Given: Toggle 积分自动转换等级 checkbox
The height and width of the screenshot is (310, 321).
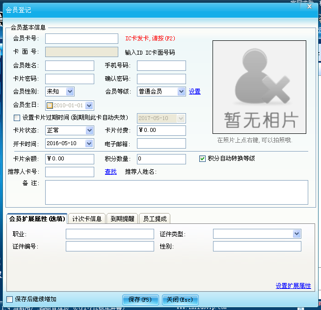Looking at the screenshot, I should coord(202,158).
